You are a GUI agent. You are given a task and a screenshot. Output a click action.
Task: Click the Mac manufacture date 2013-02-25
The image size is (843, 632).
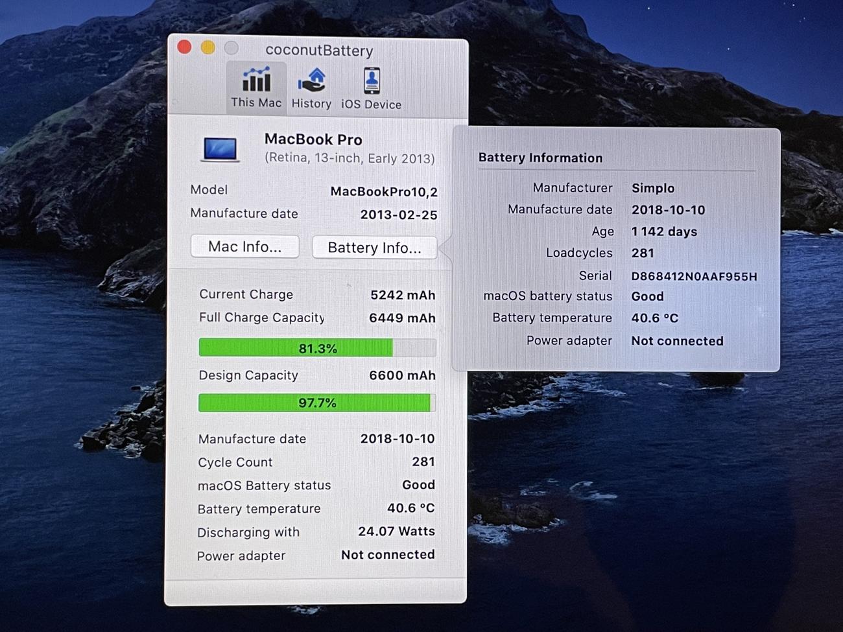[x=399, y=215]
